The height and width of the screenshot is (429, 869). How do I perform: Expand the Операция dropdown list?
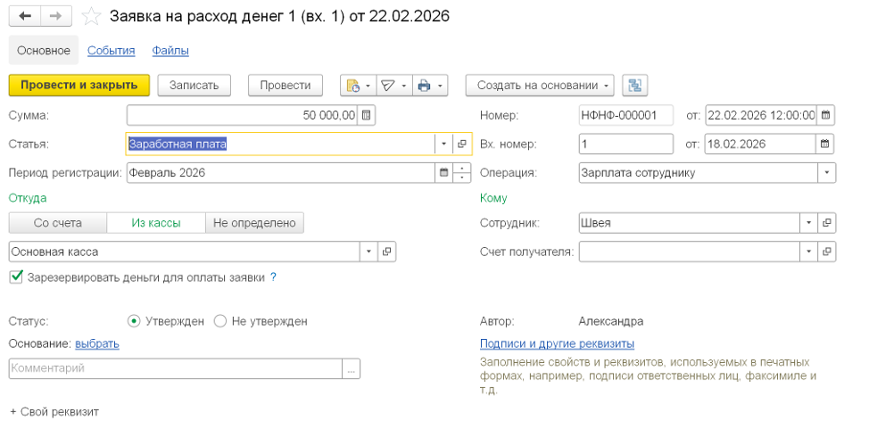tap(827, 173)
